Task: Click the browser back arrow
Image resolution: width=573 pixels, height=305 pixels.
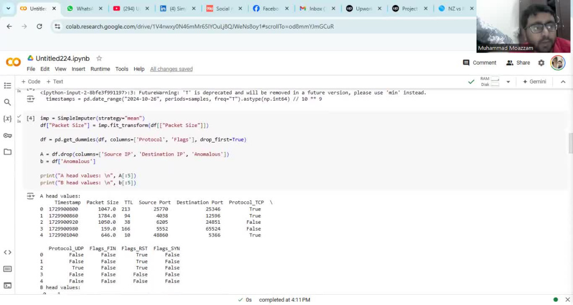Action: point(9,26)
